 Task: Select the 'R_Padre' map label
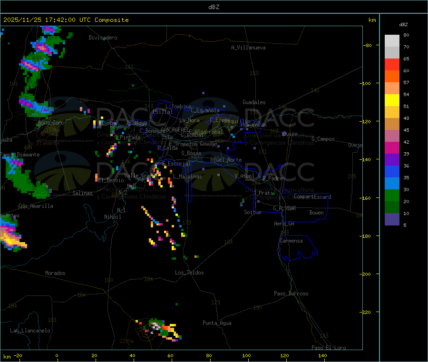[x=272, y=178]
